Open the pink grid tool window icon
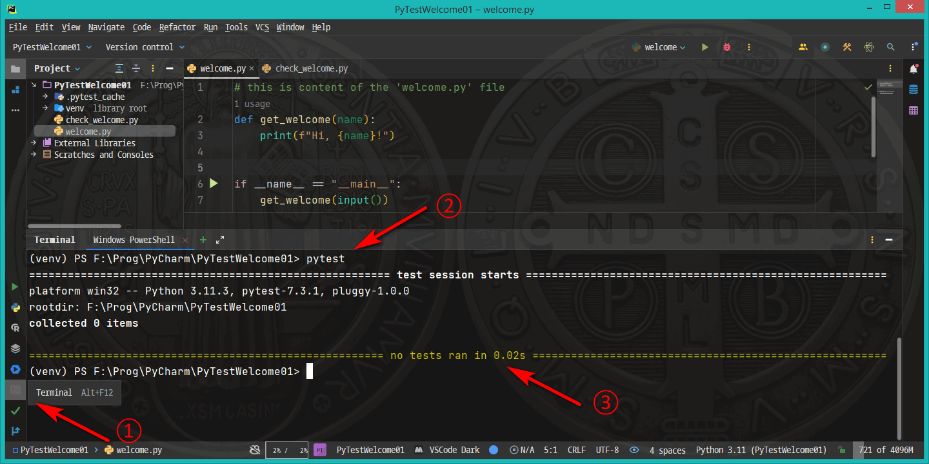This screenshot has width=929, height=464. tap(914, 111)
